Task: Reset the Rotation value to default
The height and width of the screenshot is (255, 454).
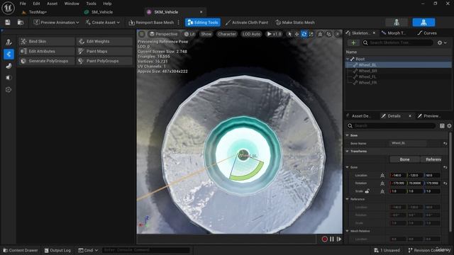Action: pos(445,183)
